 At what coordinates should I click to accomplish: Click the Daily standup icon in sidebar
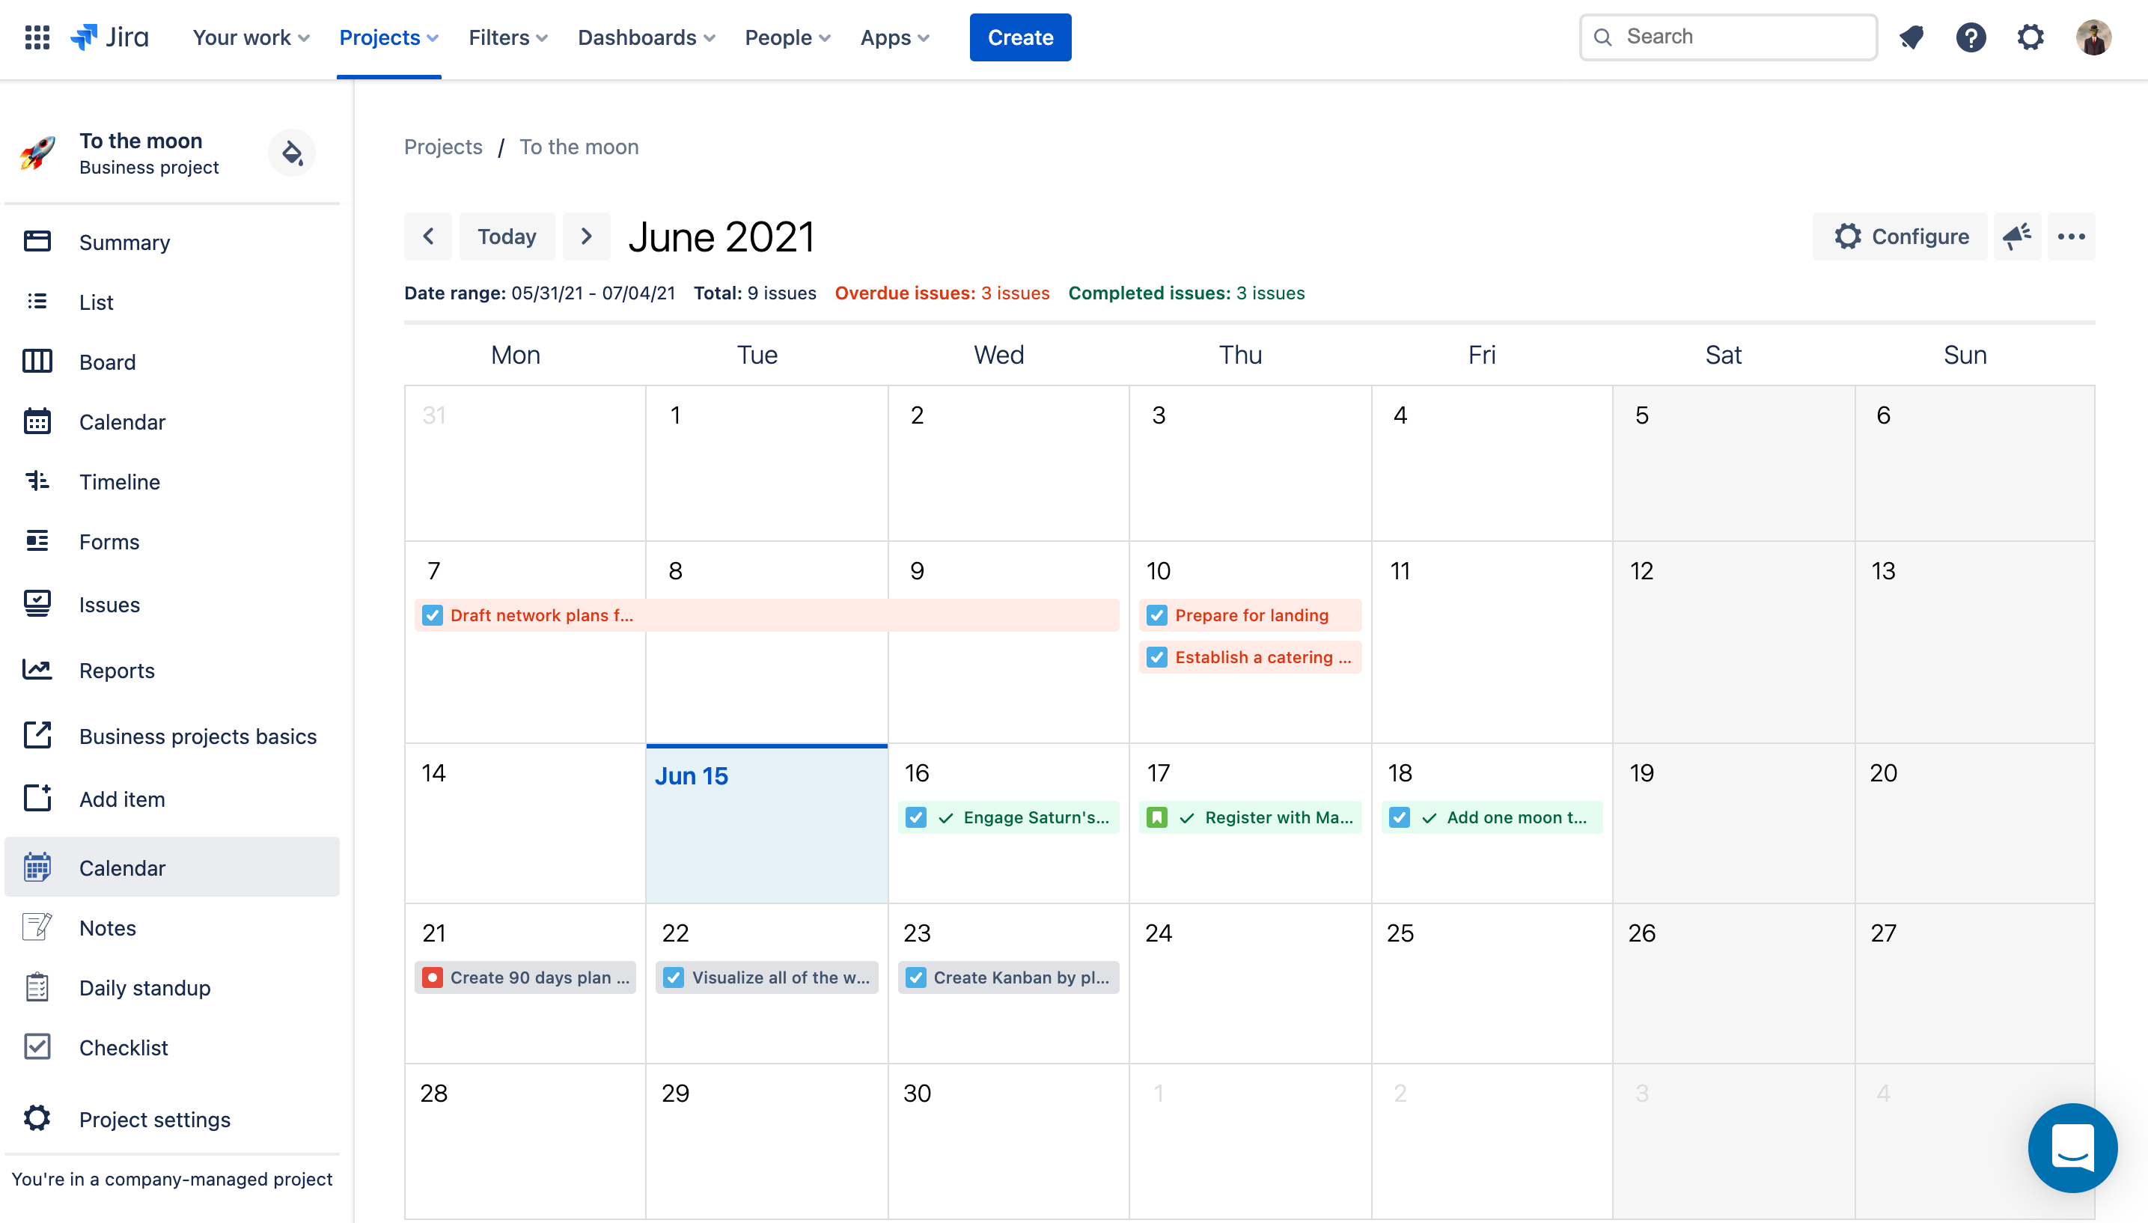pyautogui.click(x=35, y=987)
